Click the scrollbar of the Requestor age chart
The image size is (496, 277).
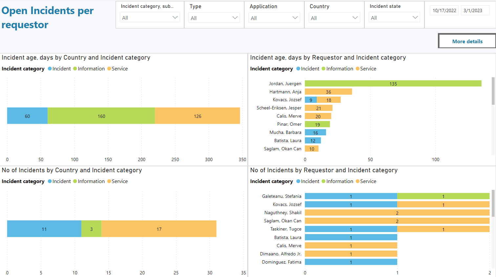pyautogui.click(x=493, y=91)
